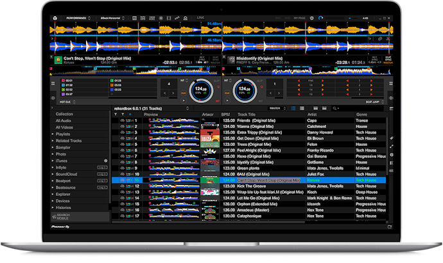Click the second filter funnel icon
Viewport: 443px width, 263px height.
click(x=123, y=115)
